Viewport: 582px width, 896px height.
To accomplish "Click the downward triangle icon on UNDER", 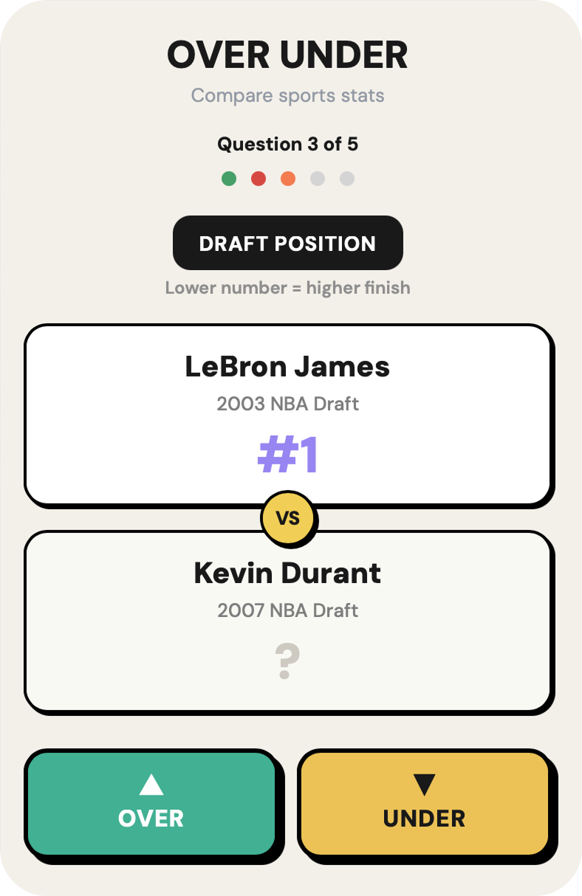I will [424, 784].
